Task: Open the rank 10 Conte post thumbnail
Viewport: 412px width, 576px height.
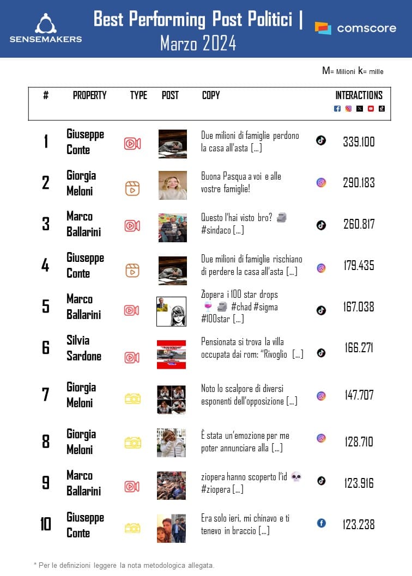Action: point(171,528)
